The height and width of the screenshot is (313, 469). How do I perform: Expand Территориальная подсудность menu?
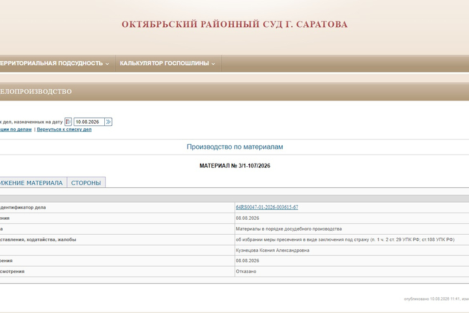click(54, 63)
